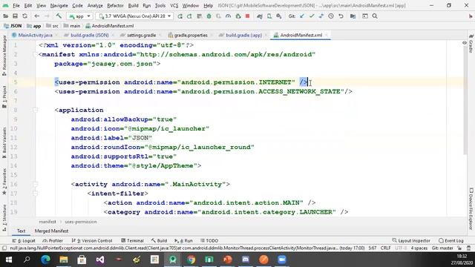475x267 pixels.
Task: Click the JSON breadcrumb in navigation bar
Action: point(13,26)
